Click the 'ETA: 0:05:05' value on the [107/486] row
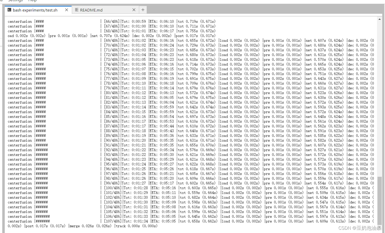385x233 pixels. point(164,221)
